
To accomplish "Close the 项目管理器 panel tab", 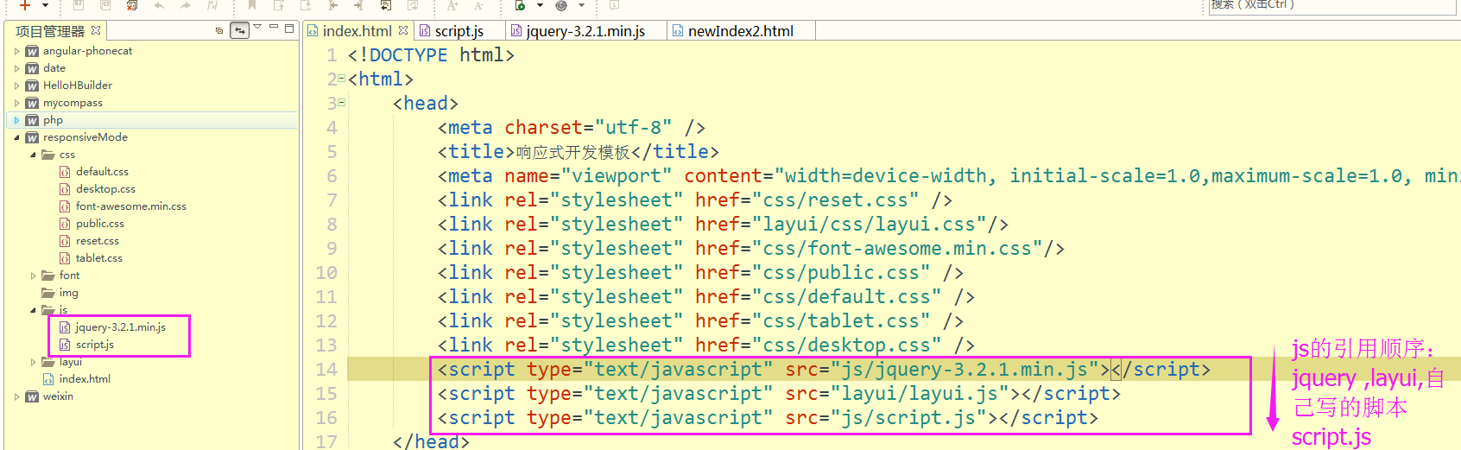I will coord(96,30).
